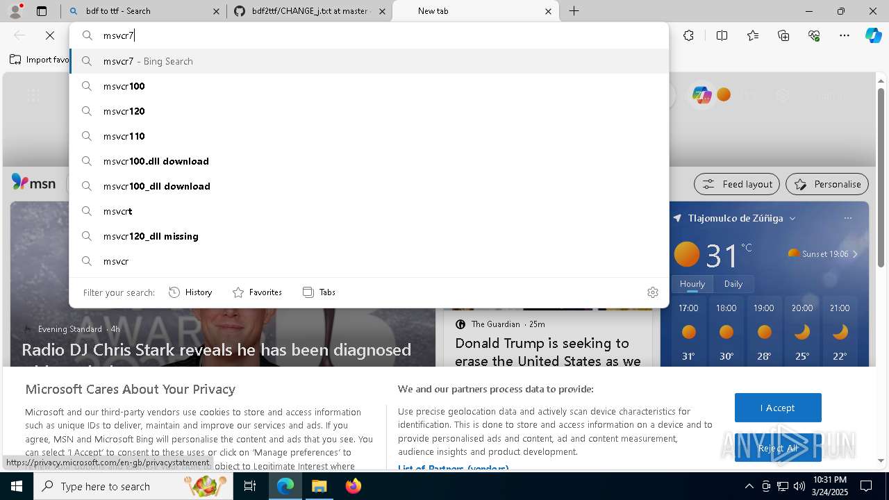The height and width of the screenshot is (500, 889).
Task: Show hidden system tray icons
Action: [x=749, y=486]
